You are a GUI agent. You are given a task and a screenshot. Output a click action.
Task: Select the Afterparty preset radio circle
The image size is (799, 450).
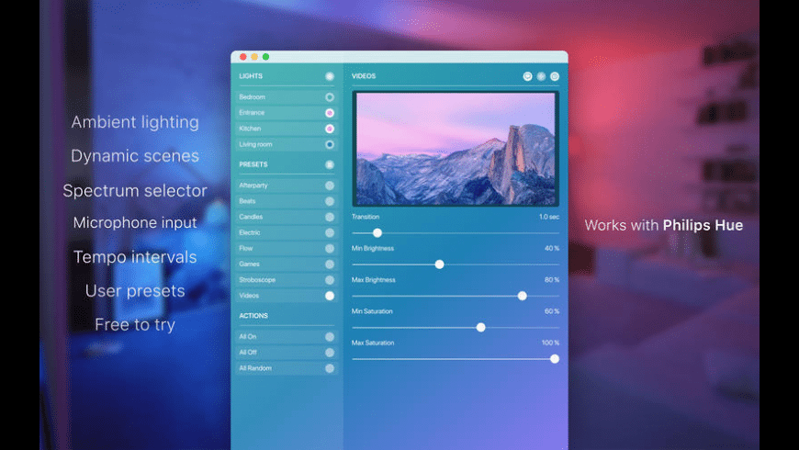330,186
